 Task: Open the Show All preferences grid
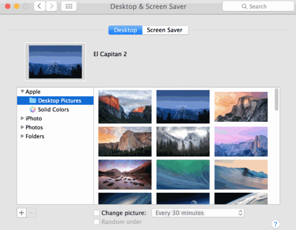tap(69, 6)
